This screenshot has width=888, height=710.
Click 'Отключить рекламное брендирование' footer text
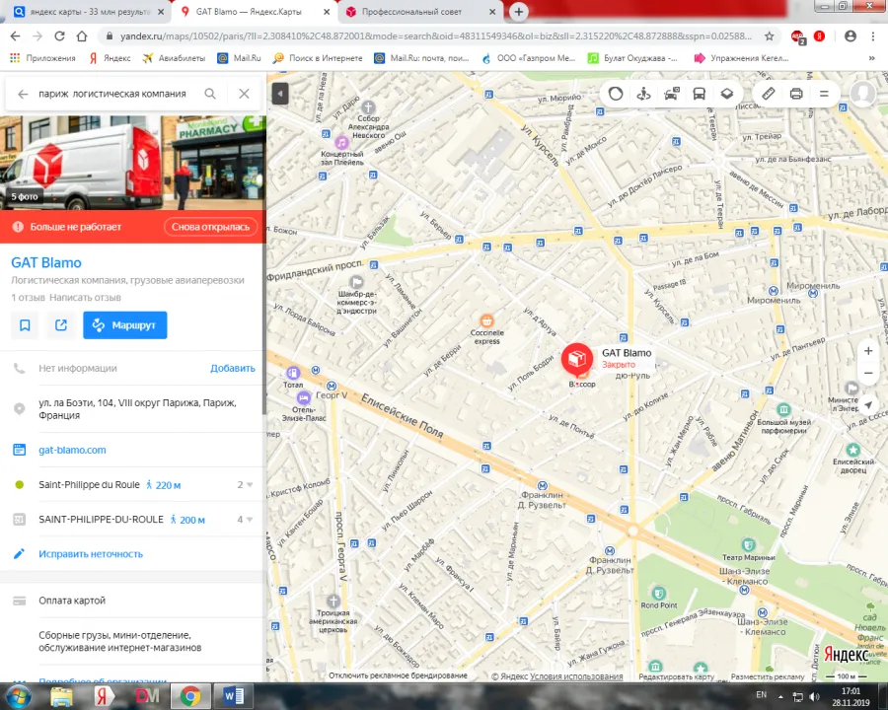[x=399, y=675]
